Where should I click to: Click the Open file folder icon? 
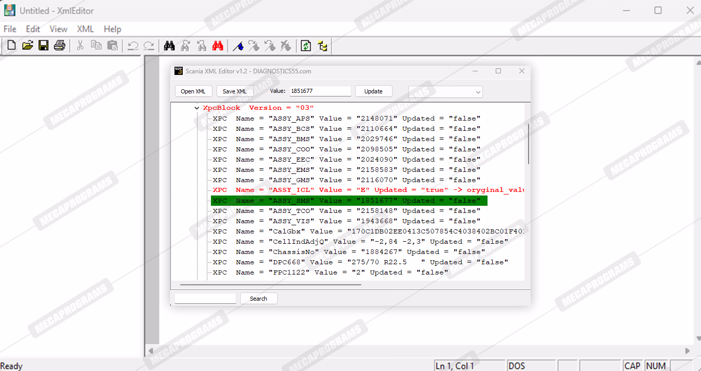pos(28,46)
